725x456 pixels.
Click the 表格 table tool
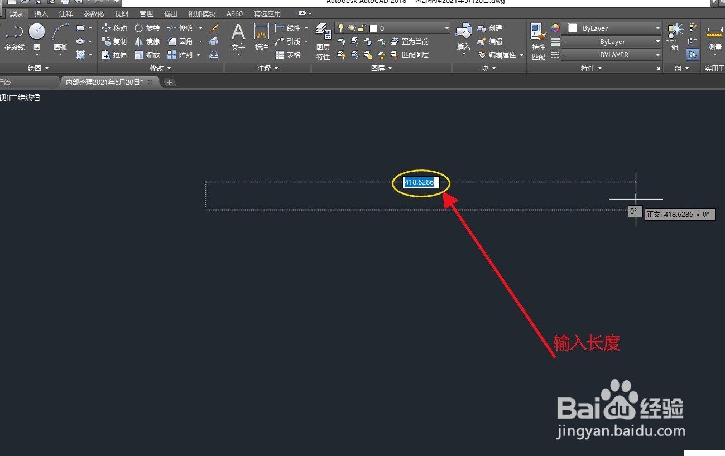coord(288,55)
